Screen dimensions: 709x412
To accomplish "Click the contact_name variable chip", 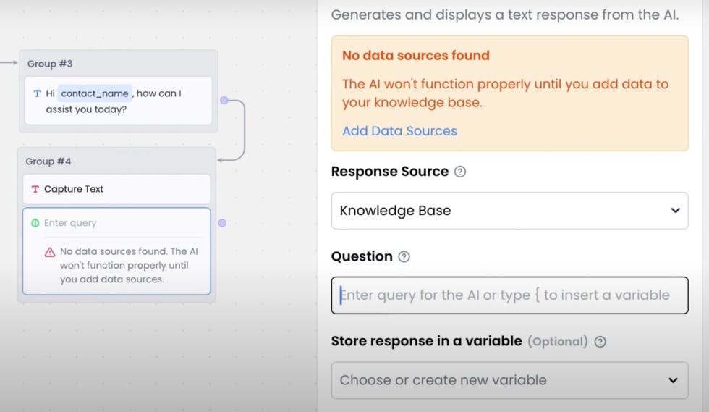I will point(95,93).
